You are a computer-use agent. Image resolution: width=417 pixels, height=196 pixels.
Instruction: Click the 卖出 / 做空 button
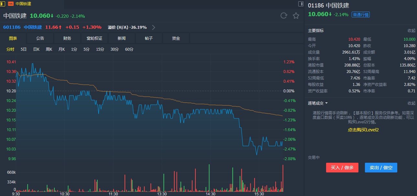point(381,168)
